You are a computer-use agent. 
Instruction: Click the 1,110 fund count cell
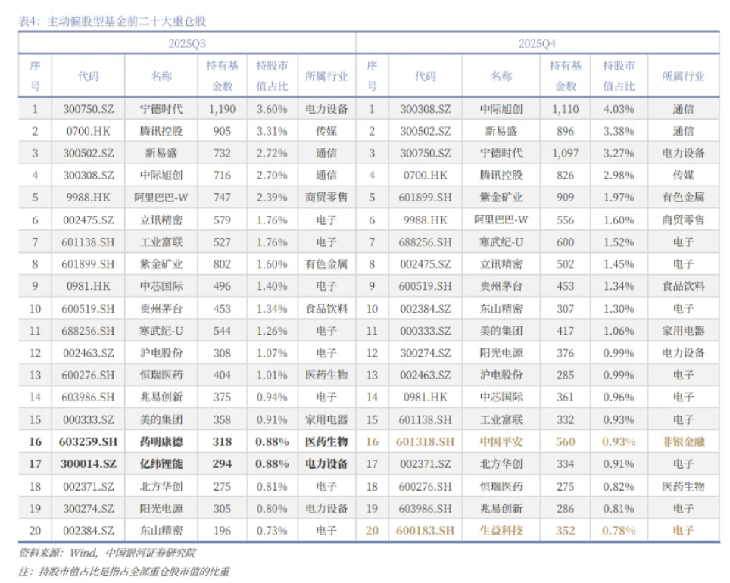click(565, 109)
